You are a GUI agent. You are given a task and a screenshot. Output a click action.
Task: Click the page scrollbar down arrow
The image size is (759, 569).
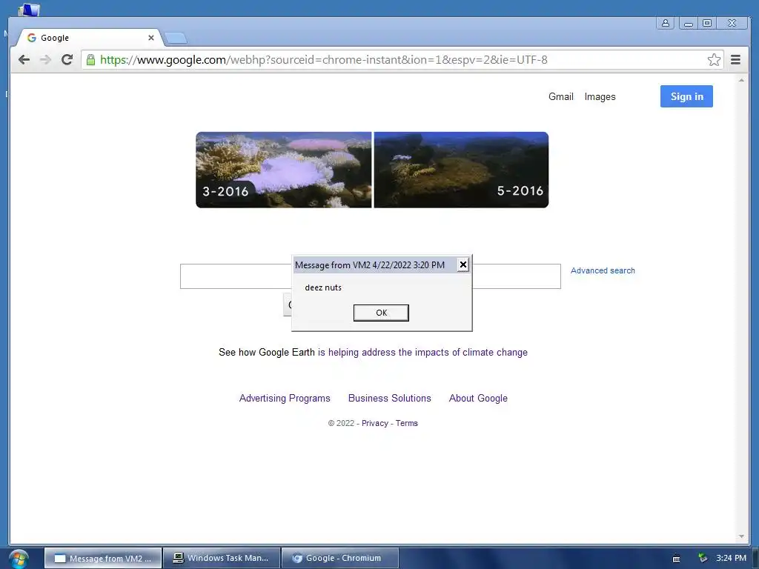click(x=741, y=536)
